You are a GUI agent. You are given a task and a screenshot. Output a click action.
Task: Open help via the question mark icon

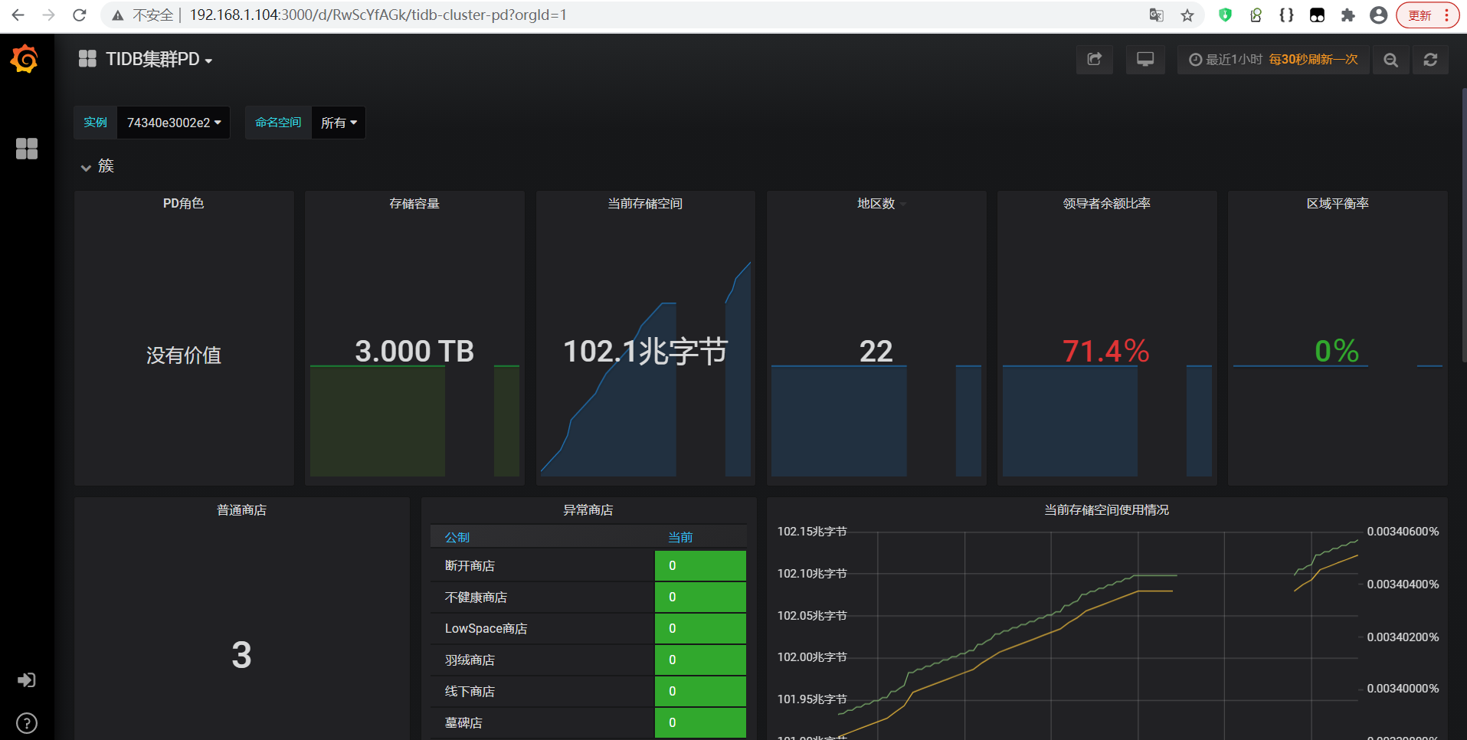(26, 722)
